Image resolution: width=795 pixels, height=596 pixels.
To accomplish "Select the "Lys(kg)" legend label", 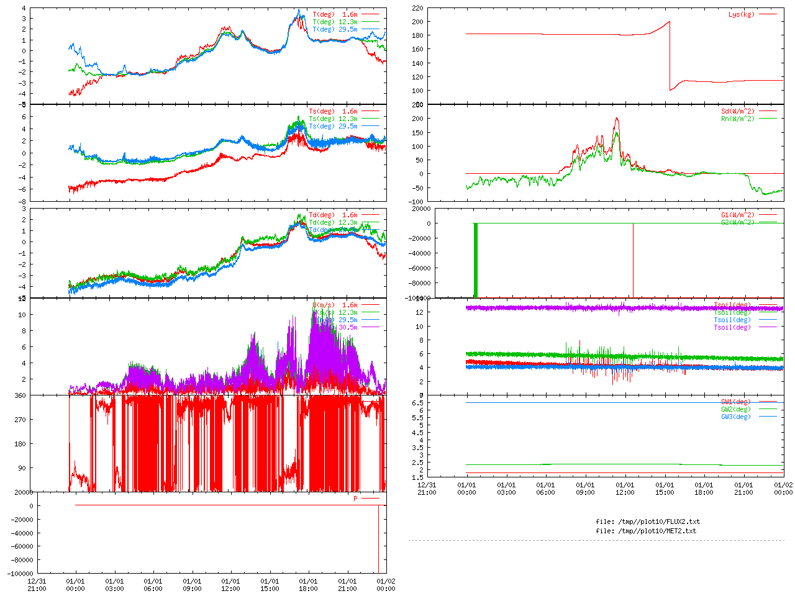I will [741, 14].
